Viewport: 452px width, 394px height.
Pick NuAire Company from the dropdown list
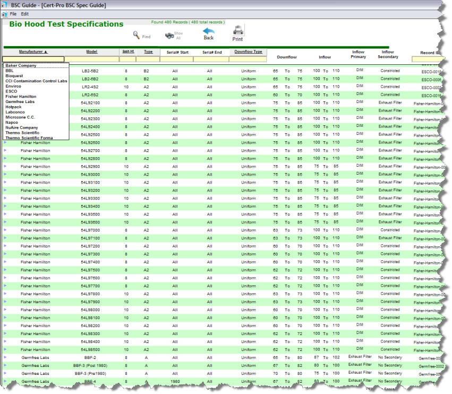21,127
